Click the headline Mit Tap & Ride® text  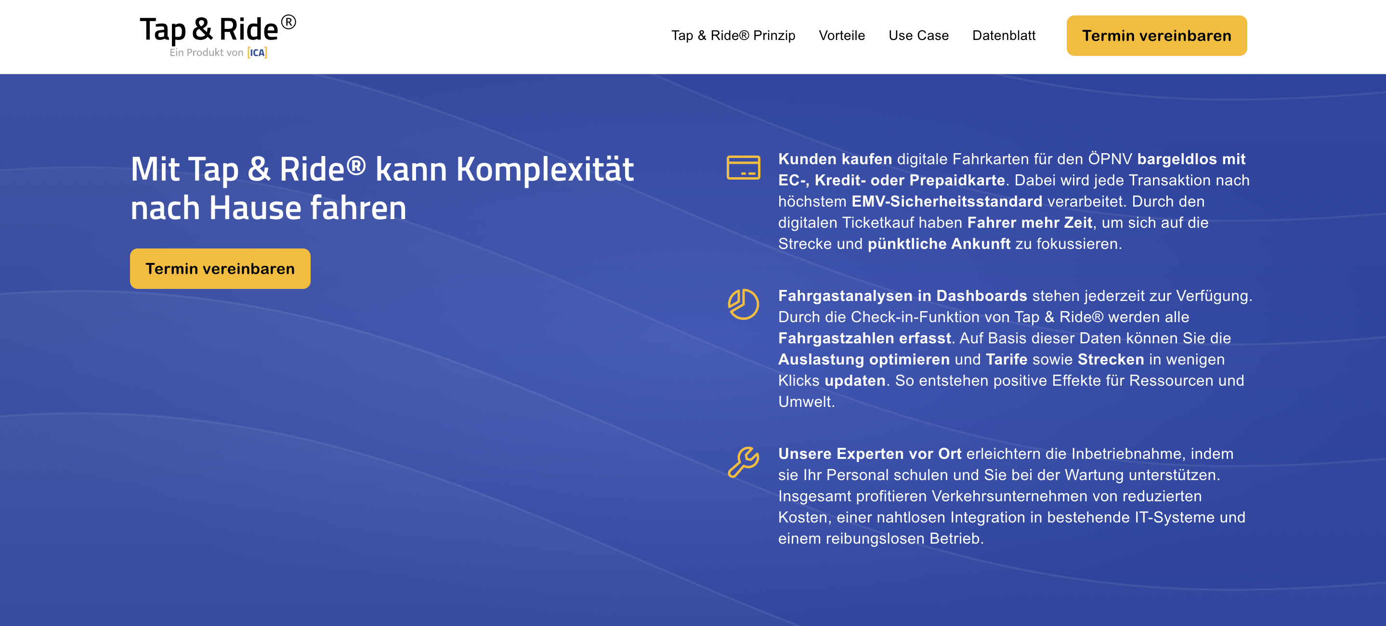381,188
